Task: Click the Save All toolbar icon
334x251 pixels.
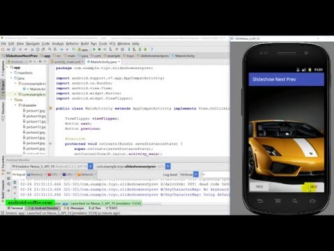Action: [x=8, y=50]
